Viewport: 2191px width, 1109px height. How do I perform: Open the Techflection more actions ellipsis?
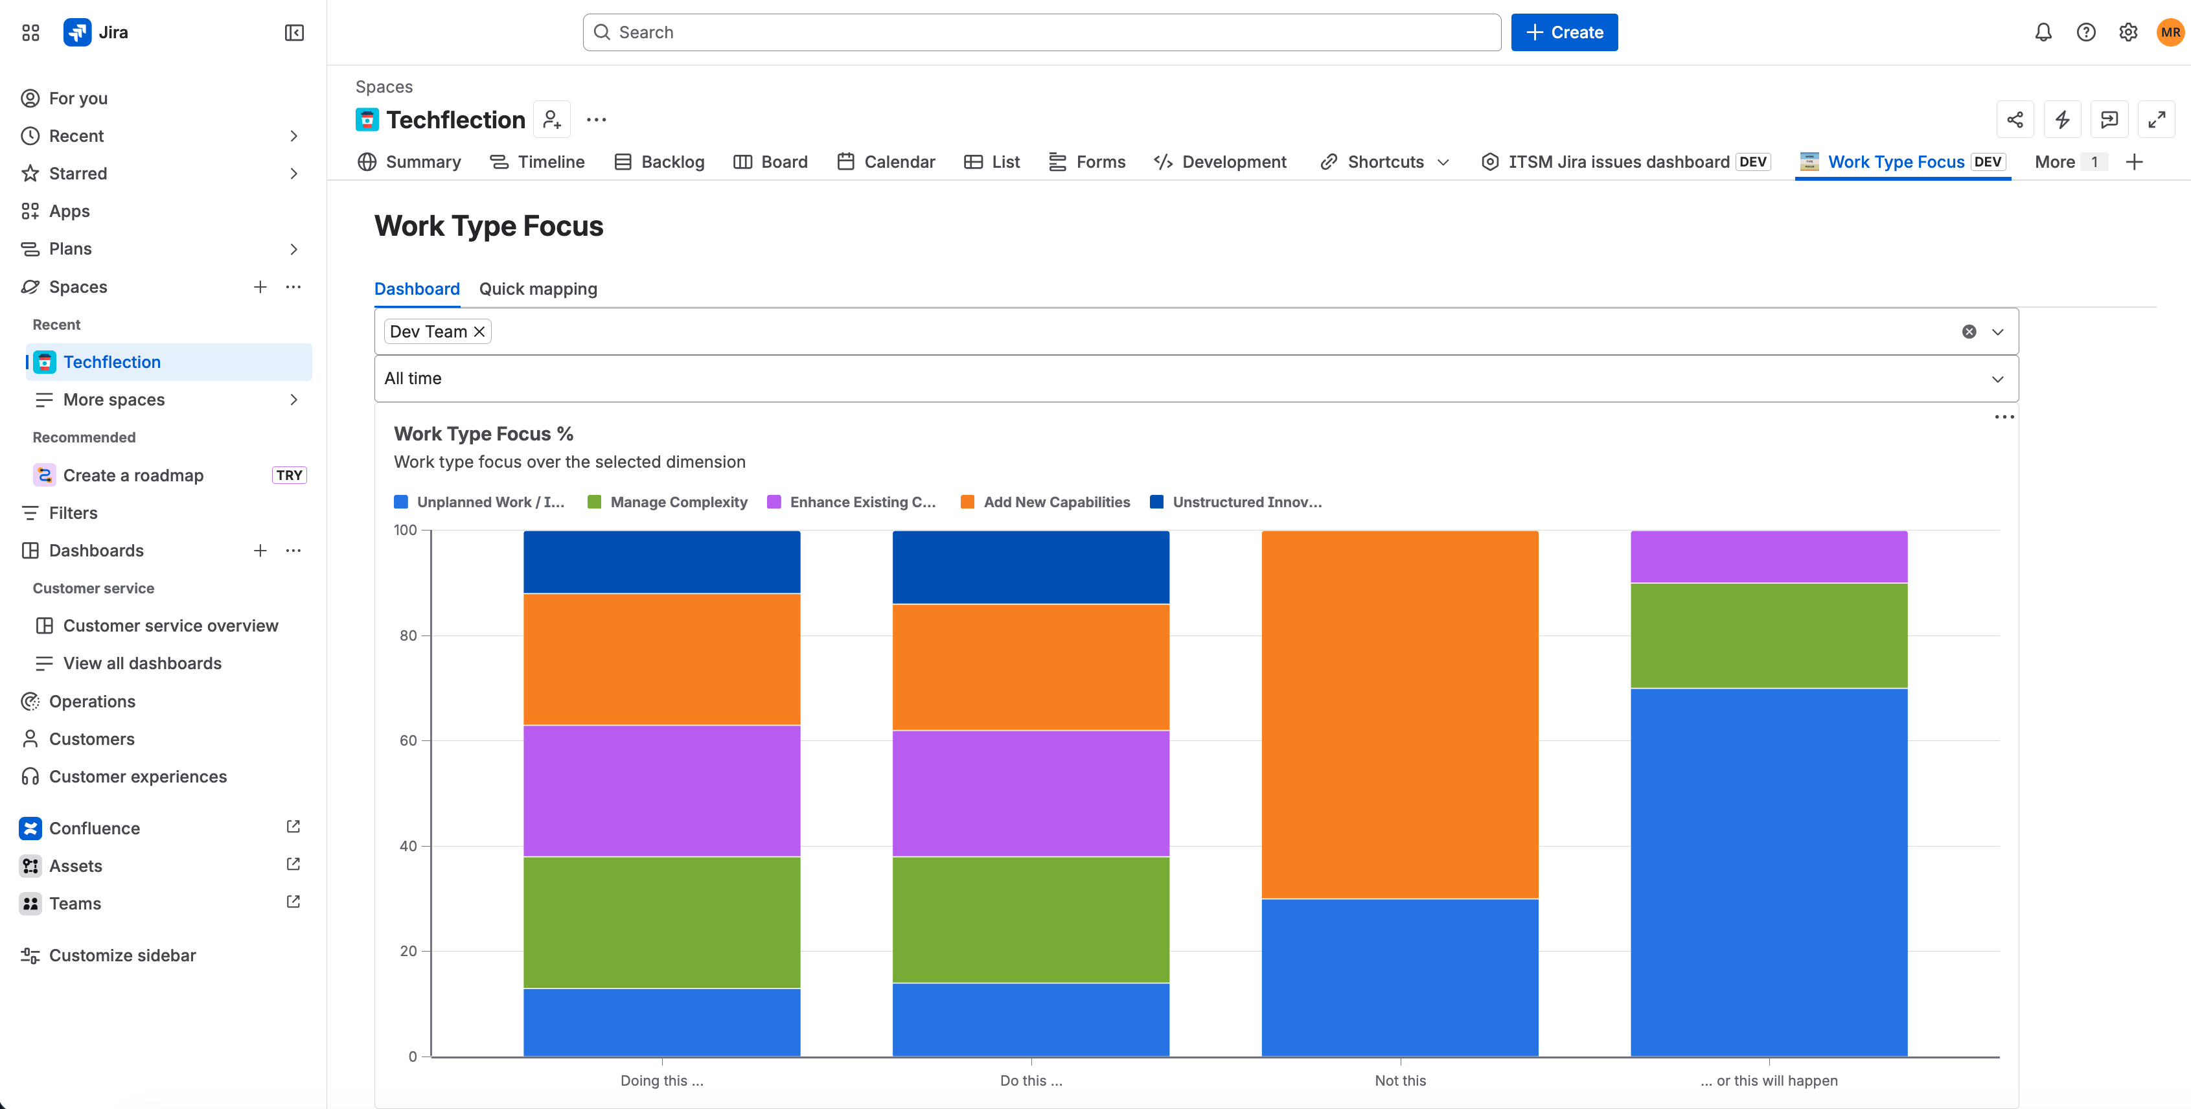[x=596, y=120]
